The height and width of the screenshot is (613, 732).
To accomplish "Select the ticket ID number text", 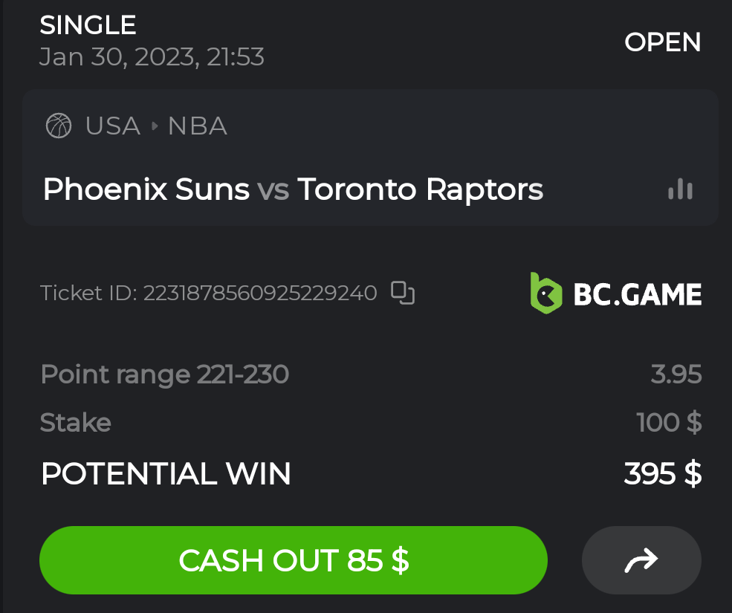I will pyautogui.click(x=260, y=293).
